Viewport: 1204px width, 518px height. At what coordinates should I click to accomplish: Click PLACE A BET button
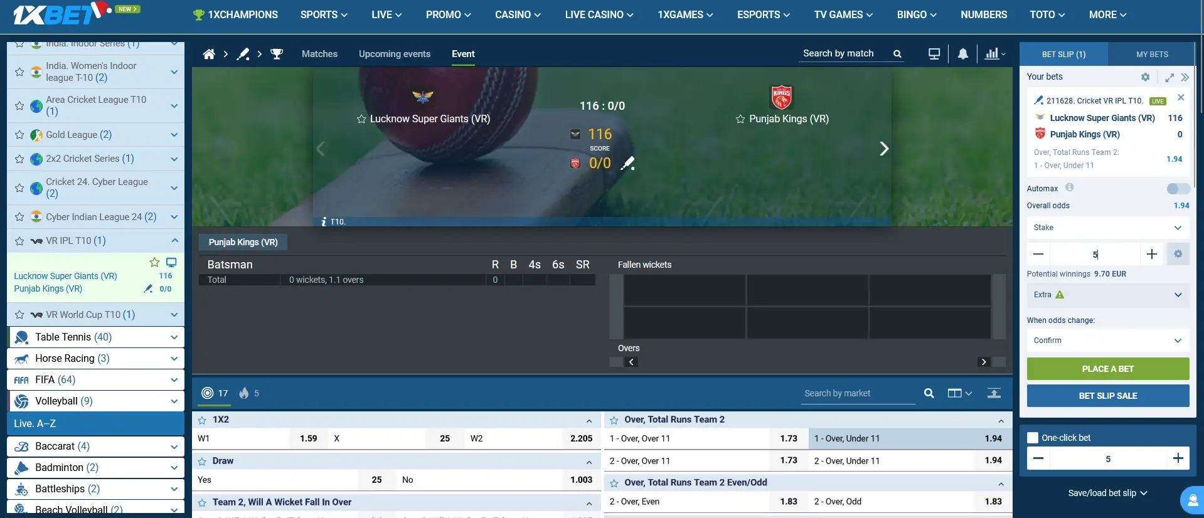point(1108,369)
